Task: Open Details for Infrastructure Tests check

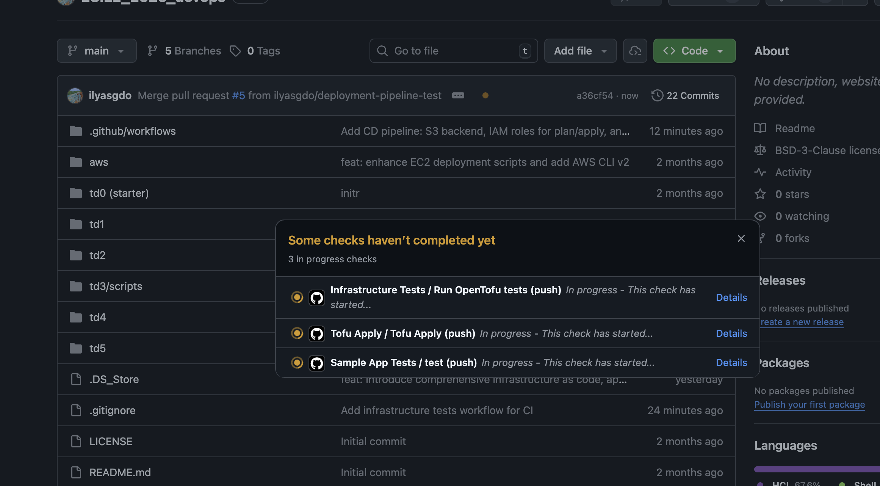Action: point(731,298)
